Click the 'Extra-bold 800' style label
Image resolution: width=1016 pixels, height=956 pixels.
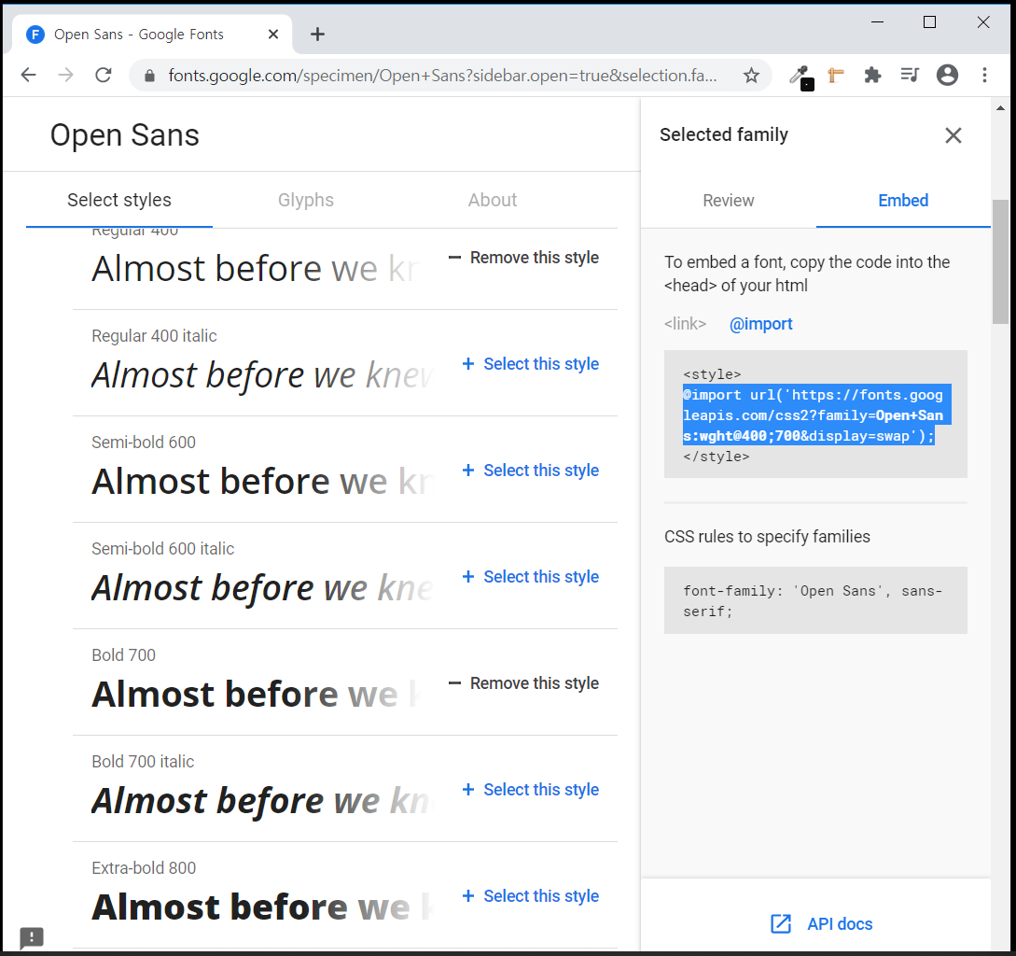coord(143,868)
